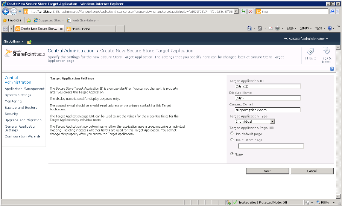Expand address bar URL history dropdown
The height and width of the screenshot is (206, 342).
(x=236, y=11)
